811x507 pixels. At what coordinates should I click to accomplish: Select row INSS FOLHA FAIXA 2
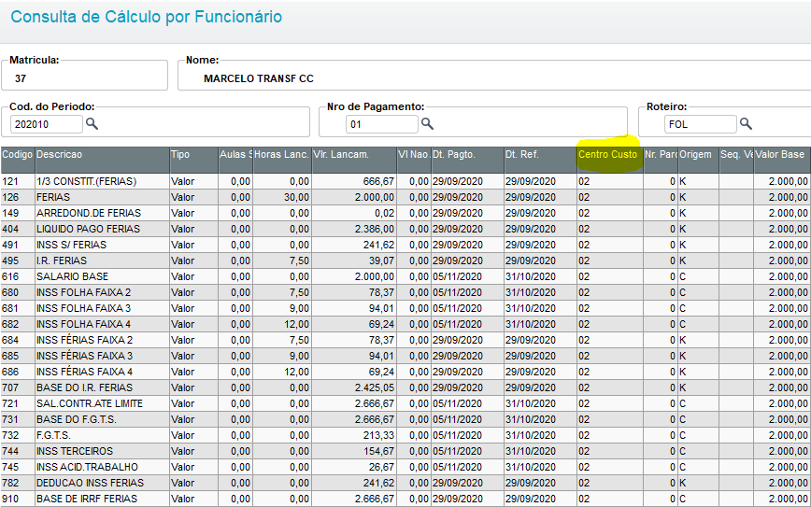click(405, 292)
